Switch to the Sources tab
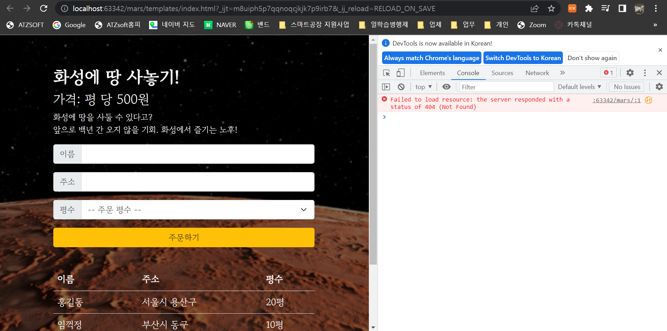This screenshot has height=331, width=667. pyautogui.click(x=502, y=73)
